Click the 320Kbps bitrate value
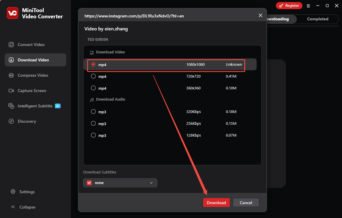This screenshot has height=218, width=342. coord(194,112)
